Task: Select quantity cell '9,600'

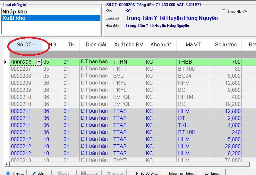Action: coord(225,90)
